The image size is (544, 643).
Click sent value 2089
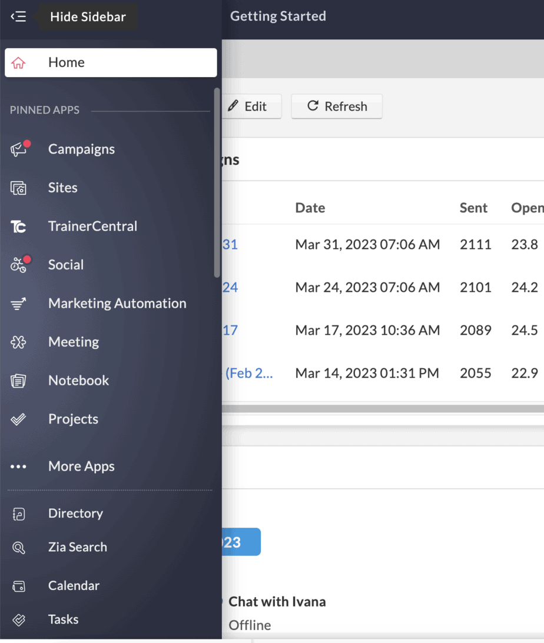(x=476, y=331)
